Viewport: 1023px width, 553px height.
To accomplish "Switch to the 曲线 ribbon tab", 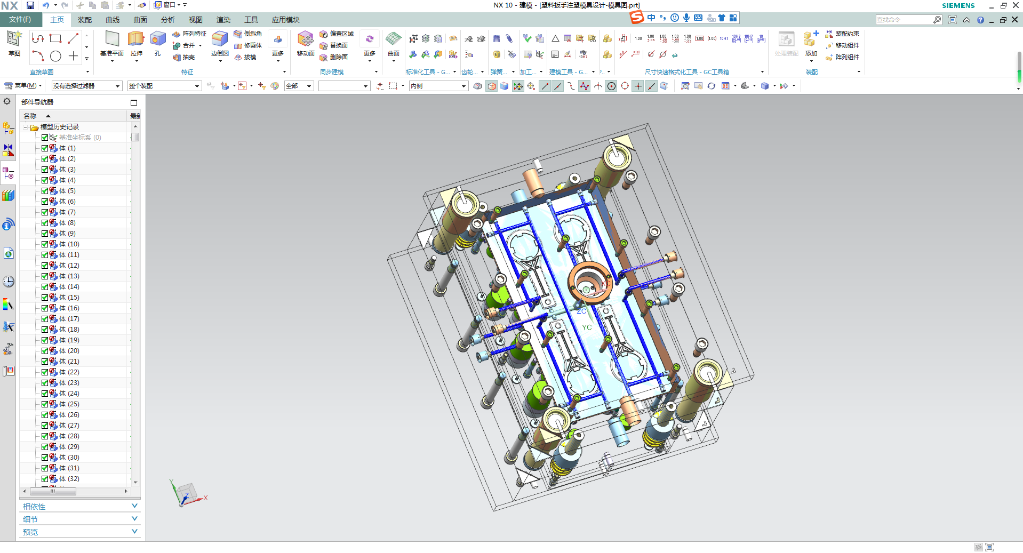I will click(x=113, y=20).
